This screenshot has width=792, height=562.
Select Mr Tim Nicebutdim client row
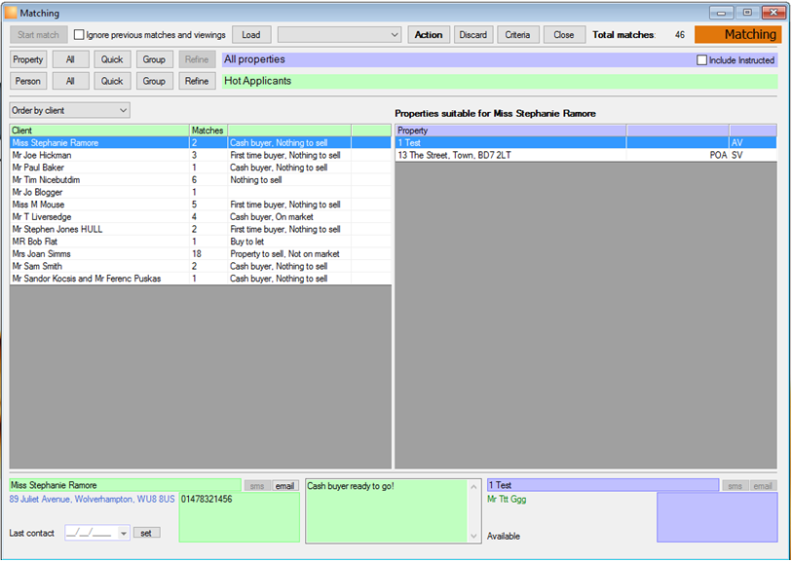pyautogui.click(x=201, y=180)
